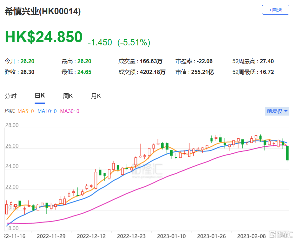Click the 最高 value 26.20
295x240 pixels.
click(x=84, y=61)
